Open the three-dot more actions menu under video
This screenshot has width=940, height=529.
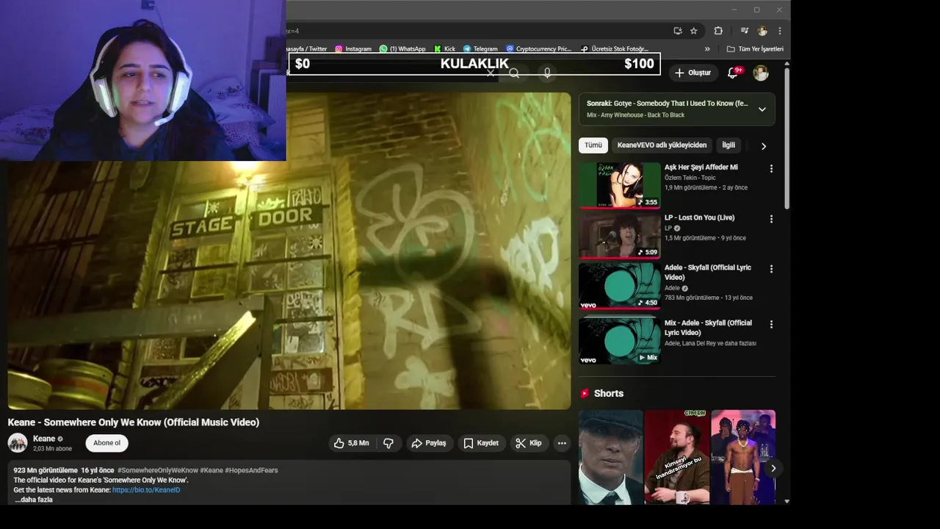[x=562, y=443]
